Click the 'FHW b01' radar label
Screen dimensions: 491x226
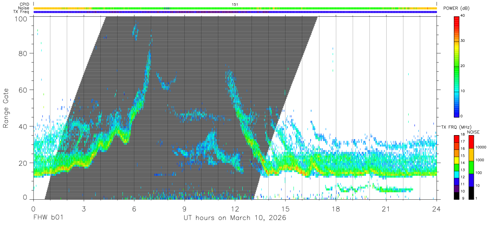tap(48, 218)
